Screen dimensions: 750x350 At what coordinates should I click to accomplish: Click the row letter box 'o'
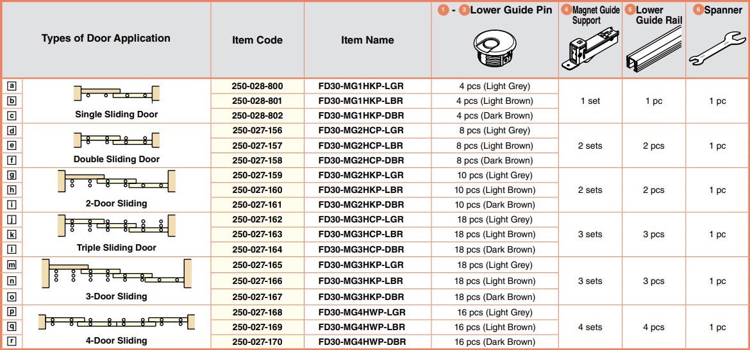tap(12, 296)
